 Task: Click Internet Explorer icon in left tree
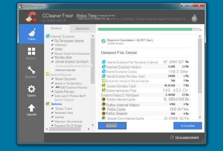(48, 36)
